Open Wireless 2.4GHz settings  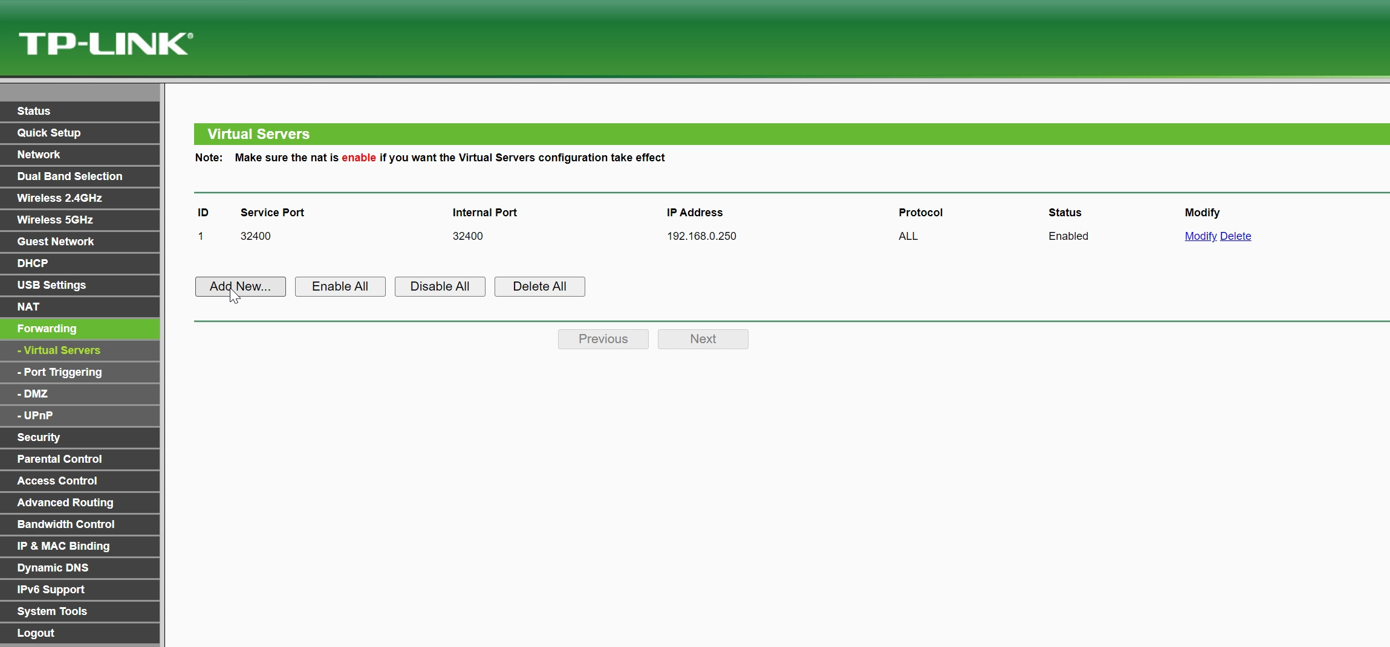(x=80, y=198)
